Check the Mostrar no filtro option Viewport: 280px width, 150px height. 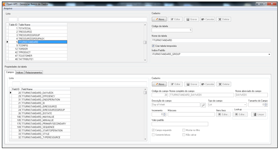[183, 130]
